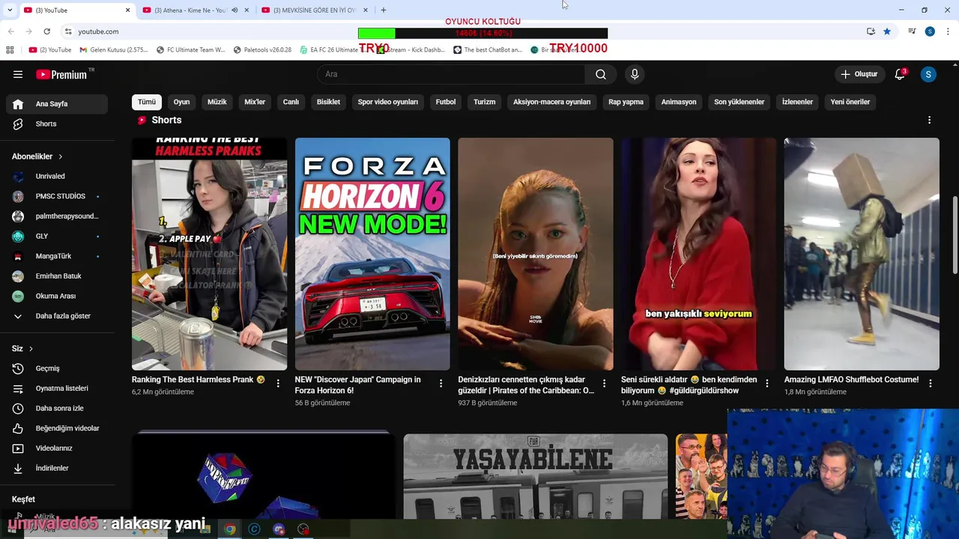Open more options for Forza Horizon short
This screenshot has width=959, height=539.
(x=441, y=383)
